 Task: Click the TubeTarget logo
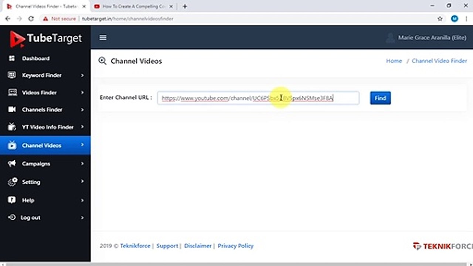tap(45, 38)
